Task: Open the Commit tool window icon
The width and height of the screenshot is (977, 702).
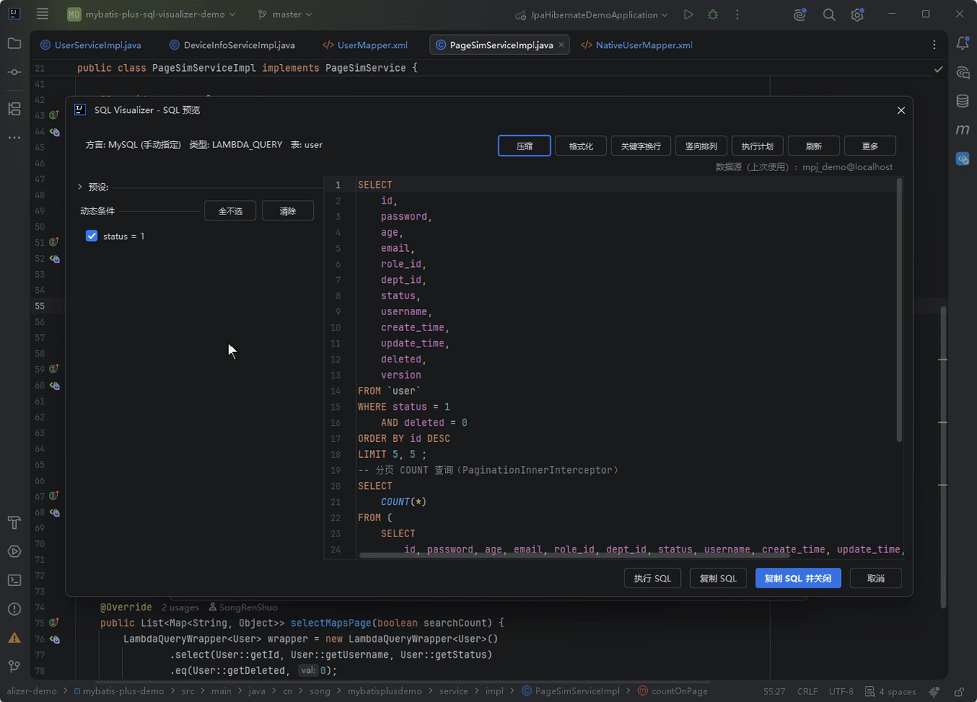Action: tap(15, 72)
